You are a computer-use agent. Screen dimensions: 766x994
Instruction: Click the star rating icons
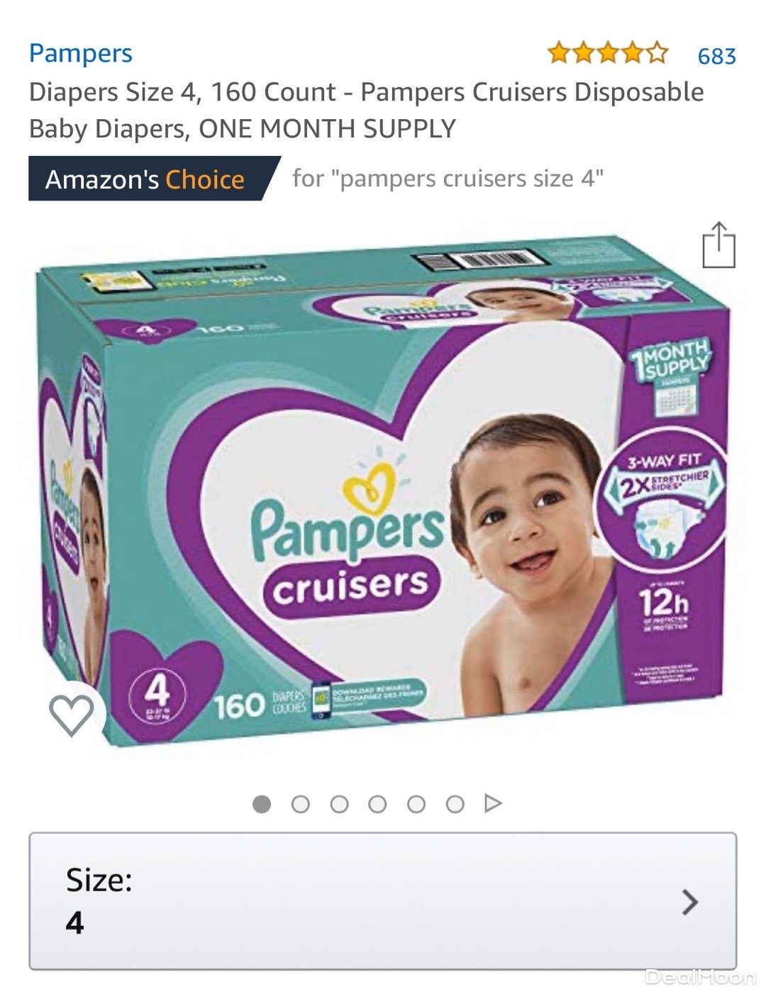[608, 53]
